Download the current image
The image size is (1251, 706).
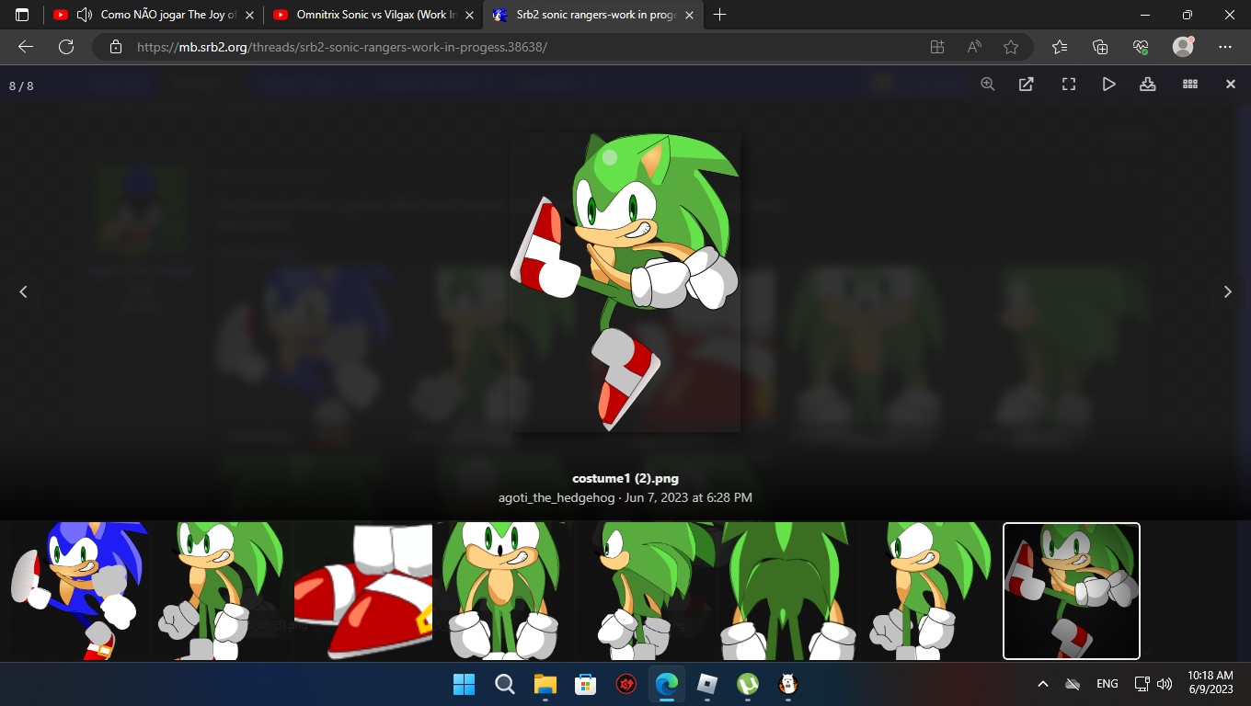[x=1147, y=85]
